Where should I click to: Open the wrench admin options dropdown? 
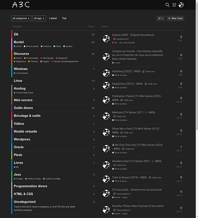point(161,18)
